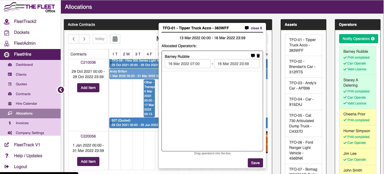Open Barney Rubble allocation comment icon
The height and width of the screenshot is (174, 384).
pos(253,56)
